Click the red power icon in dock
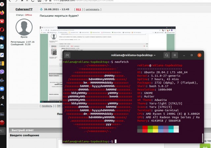The width and height of the screenshot is (211, 148). point(2,123)
